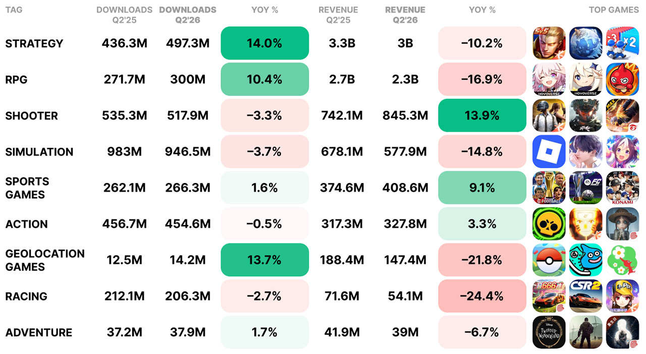The height and width of the screenshot is (354, 646).
Task: Select the Twisted-Wonderland game icon
Action: coord(549,332)
